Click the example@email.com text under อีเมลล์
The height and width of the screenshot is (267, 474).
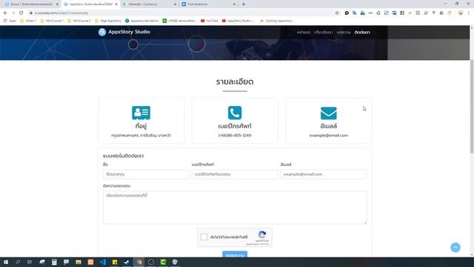tap(329, 135)
